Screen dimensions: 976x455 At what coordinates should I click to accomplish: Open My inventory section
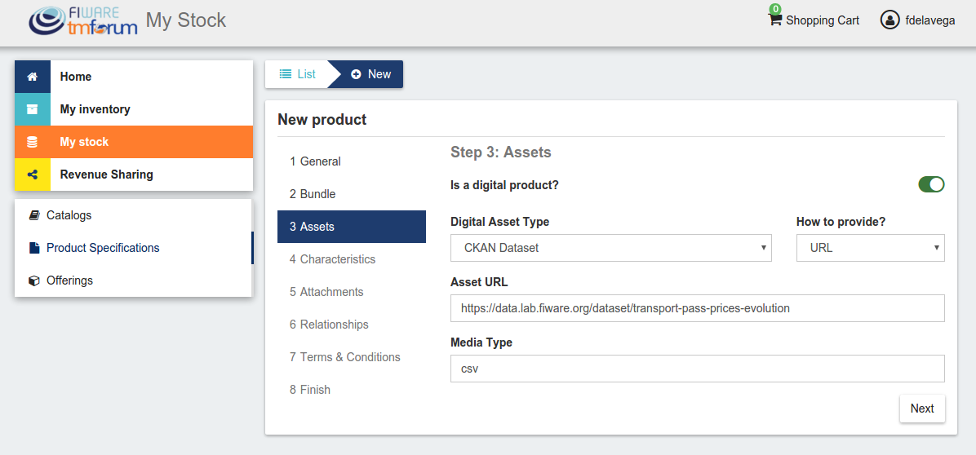tap(134, 109)
